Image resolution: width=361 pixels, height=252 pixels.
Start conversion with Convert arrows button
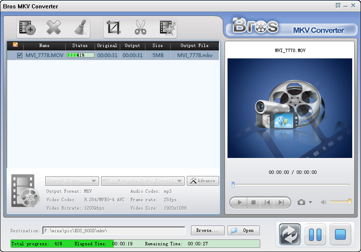[x=290, y=234]
